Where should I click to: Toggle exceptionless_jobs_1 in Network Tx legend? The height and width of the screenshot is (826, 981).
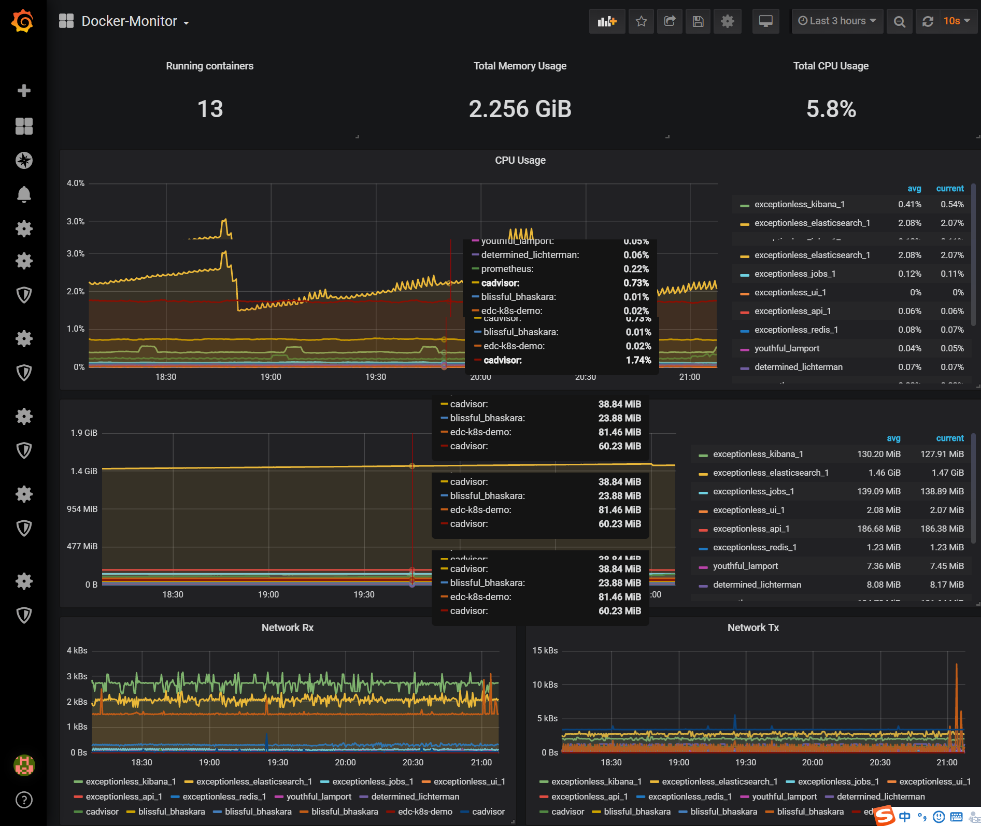click(838, 781)
